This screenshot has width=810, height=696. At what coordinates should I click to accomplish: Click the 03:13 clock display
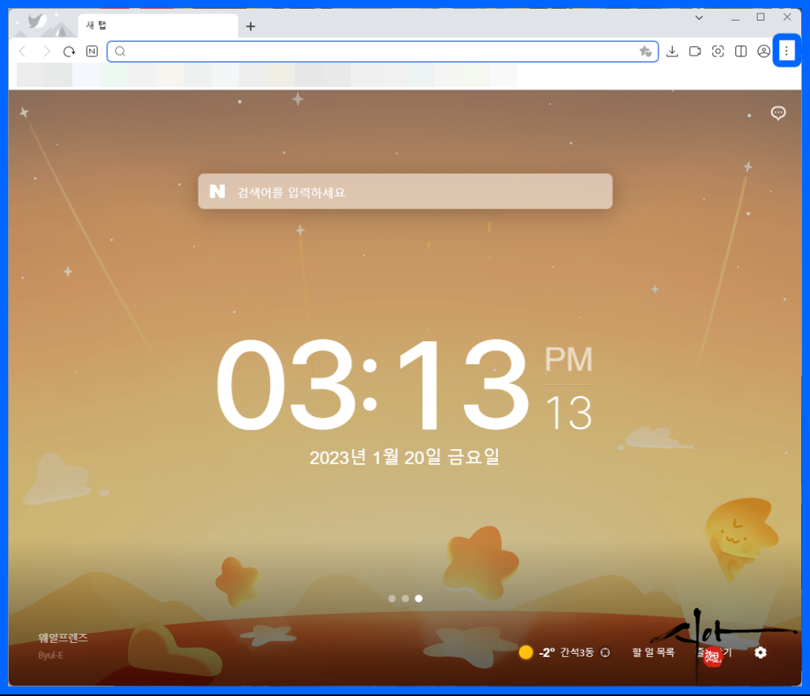(x=373, y=385)
